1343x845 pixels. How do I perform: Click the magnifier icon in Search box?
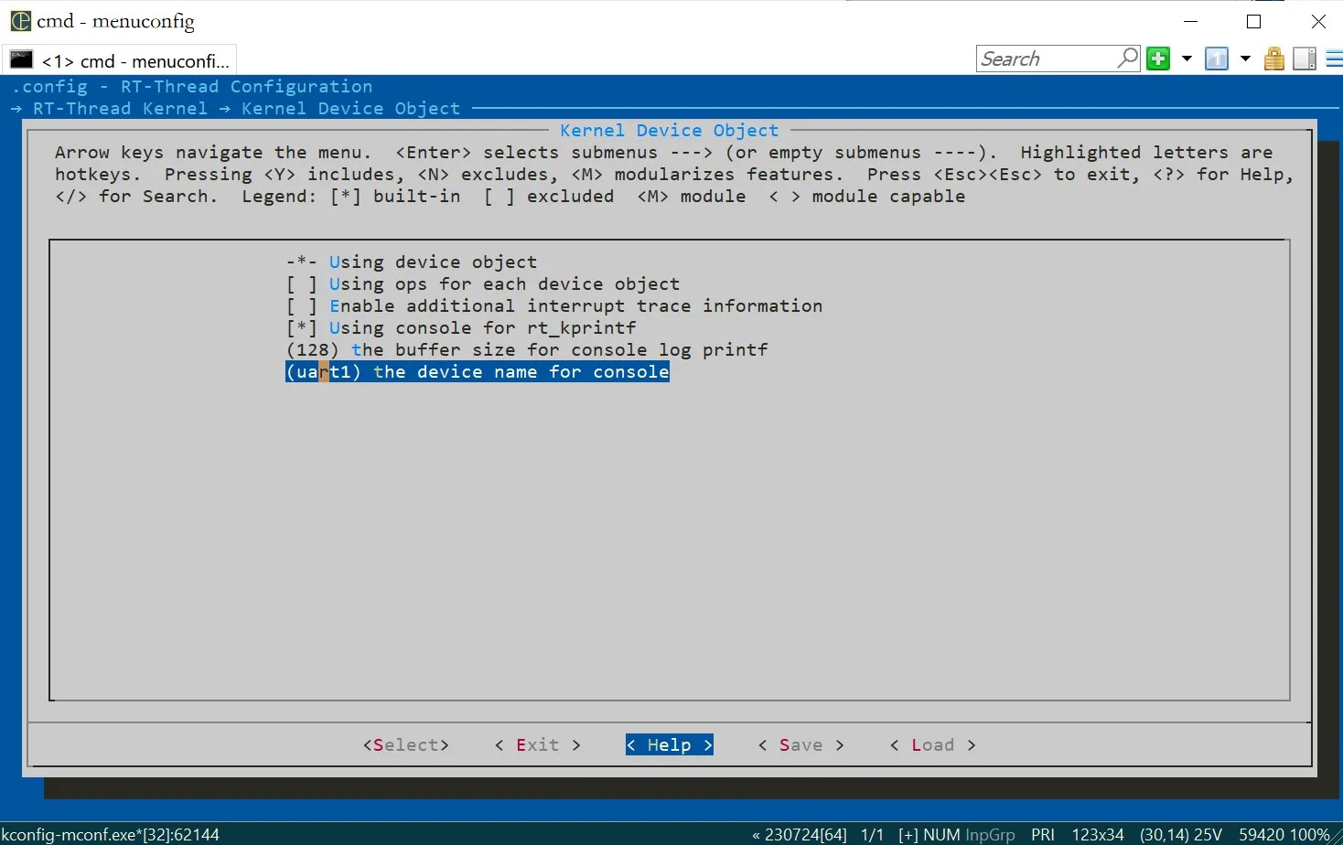(1129, 58)
